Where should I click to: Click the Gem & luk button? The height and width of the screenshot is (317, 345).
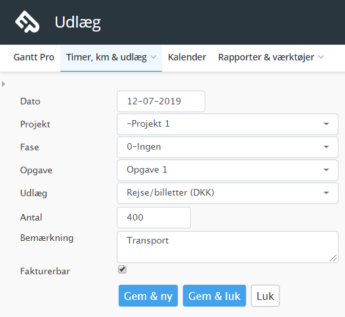coord(214,295)
